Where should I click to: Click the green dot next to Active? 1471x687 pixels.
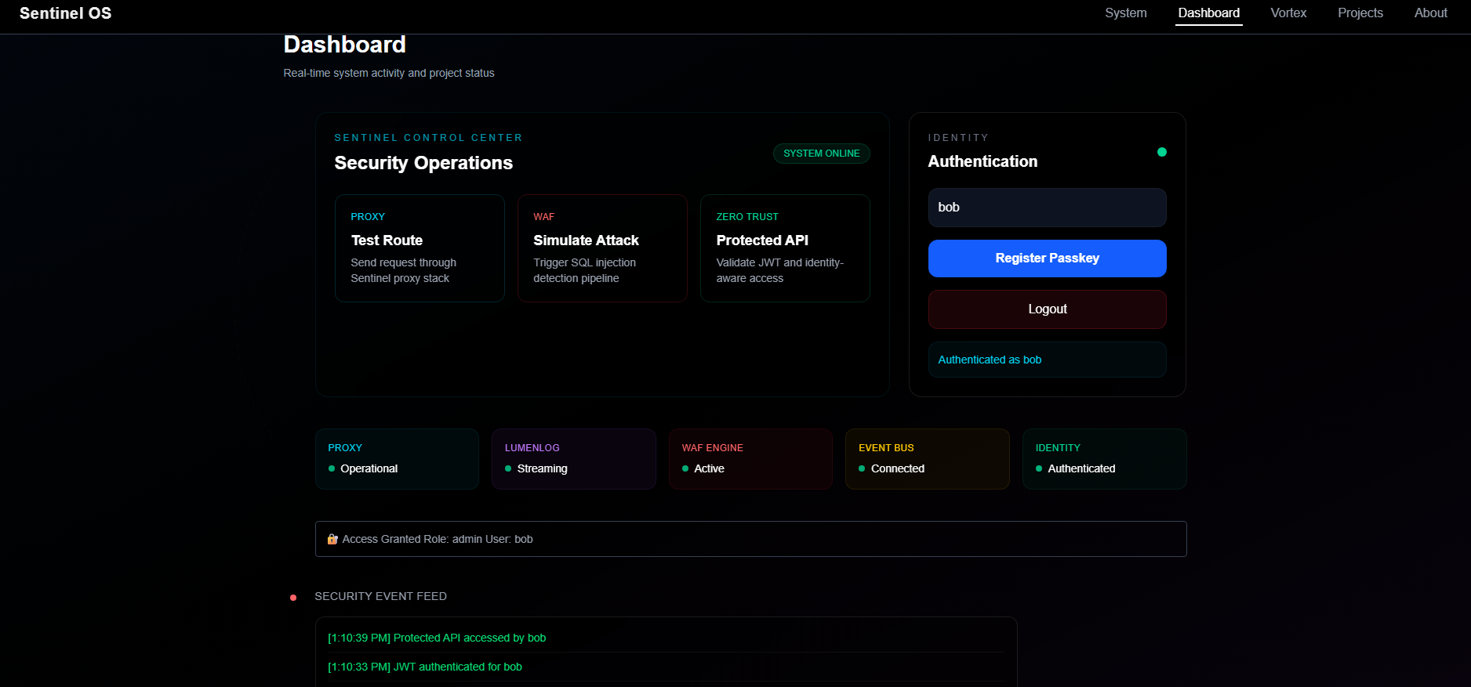pyautogui.click(x=685, y=468)
